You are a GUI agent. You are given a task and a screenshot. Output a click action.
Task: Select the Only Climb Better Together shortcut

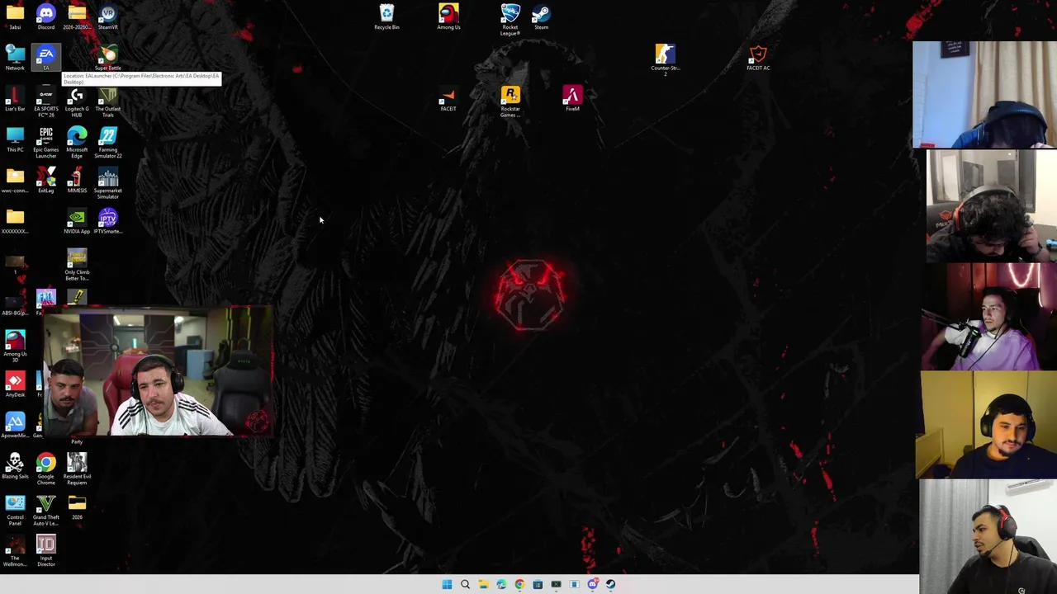coord(77,265)
